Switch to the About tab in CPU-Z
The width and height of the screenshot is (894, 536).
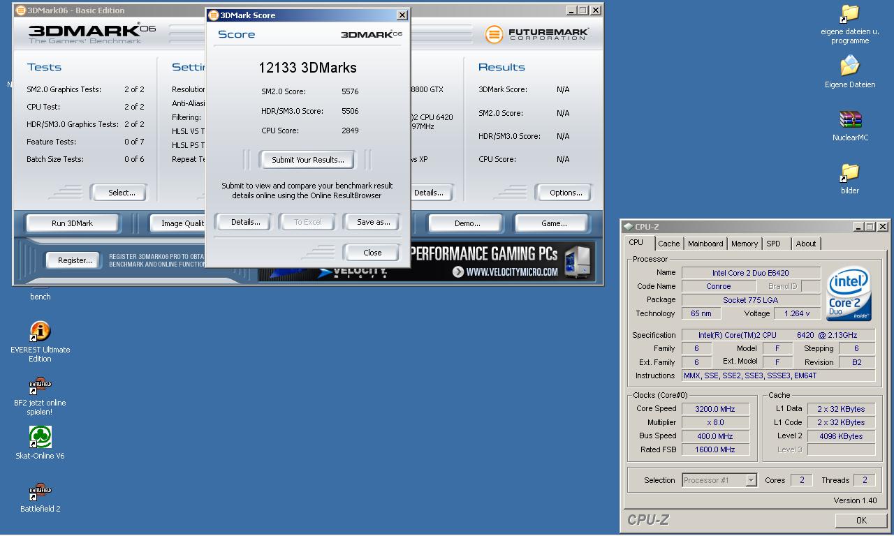[x=805, y=244]
